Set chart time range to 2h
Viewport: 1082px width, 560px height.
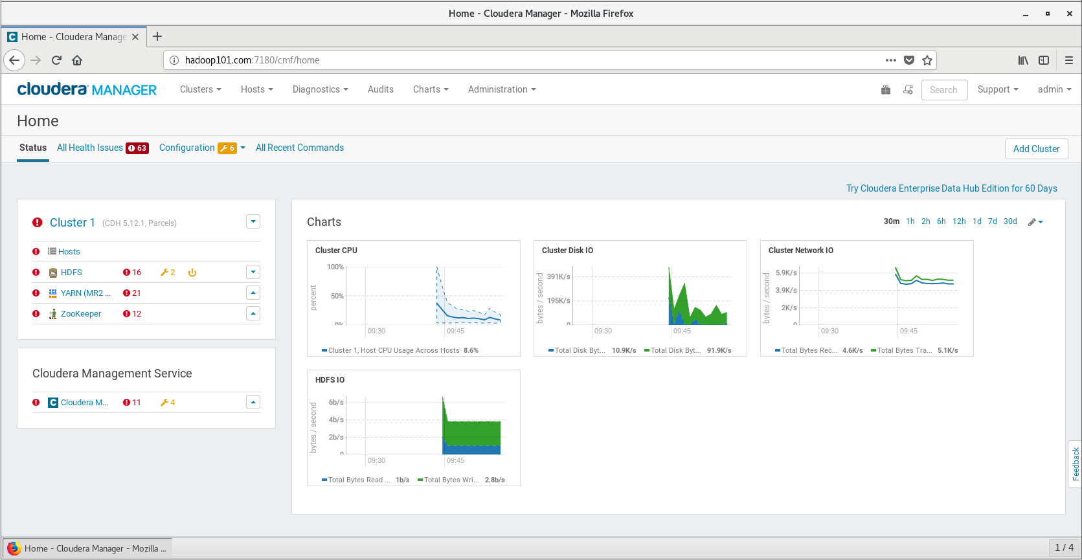[x=926, y=221]
